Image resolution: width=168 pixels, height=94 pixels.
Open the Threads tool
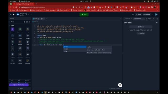point(20,36)
